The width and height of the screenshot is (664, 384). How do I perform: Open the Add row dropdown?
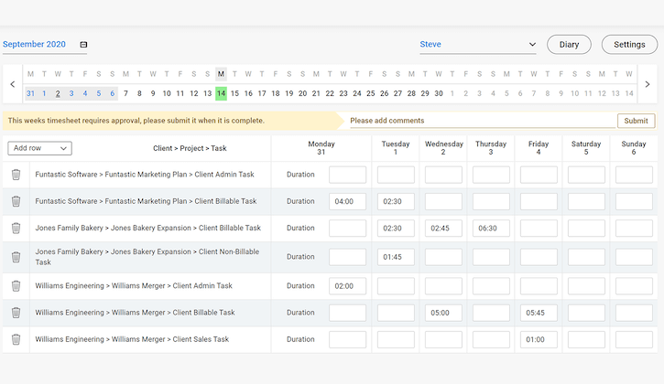point(39,148)
